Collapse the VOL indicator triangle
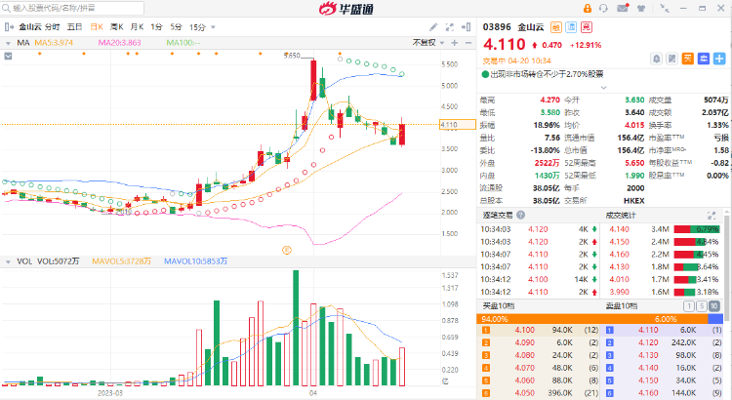 point(8,261)
